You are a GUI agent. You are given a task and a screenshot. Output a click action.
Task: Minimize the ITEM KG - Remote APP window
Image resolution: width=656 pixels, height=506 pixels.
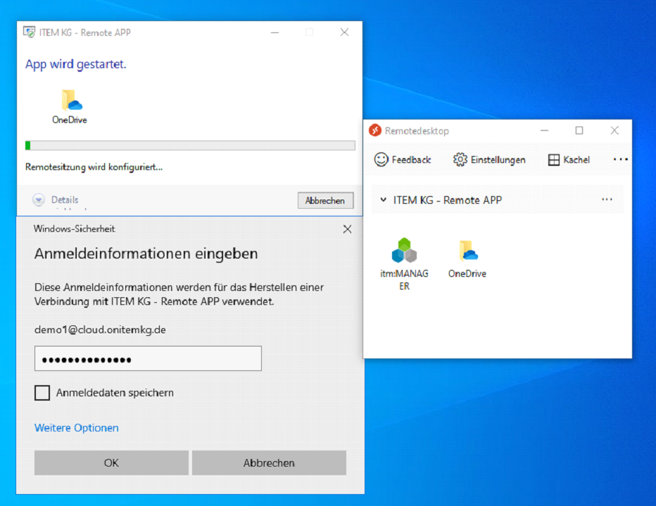[x=275, y=32]
